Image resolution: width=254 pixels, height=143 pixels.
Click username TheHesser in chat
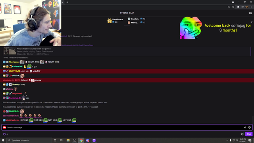click(x=14, y=62)
